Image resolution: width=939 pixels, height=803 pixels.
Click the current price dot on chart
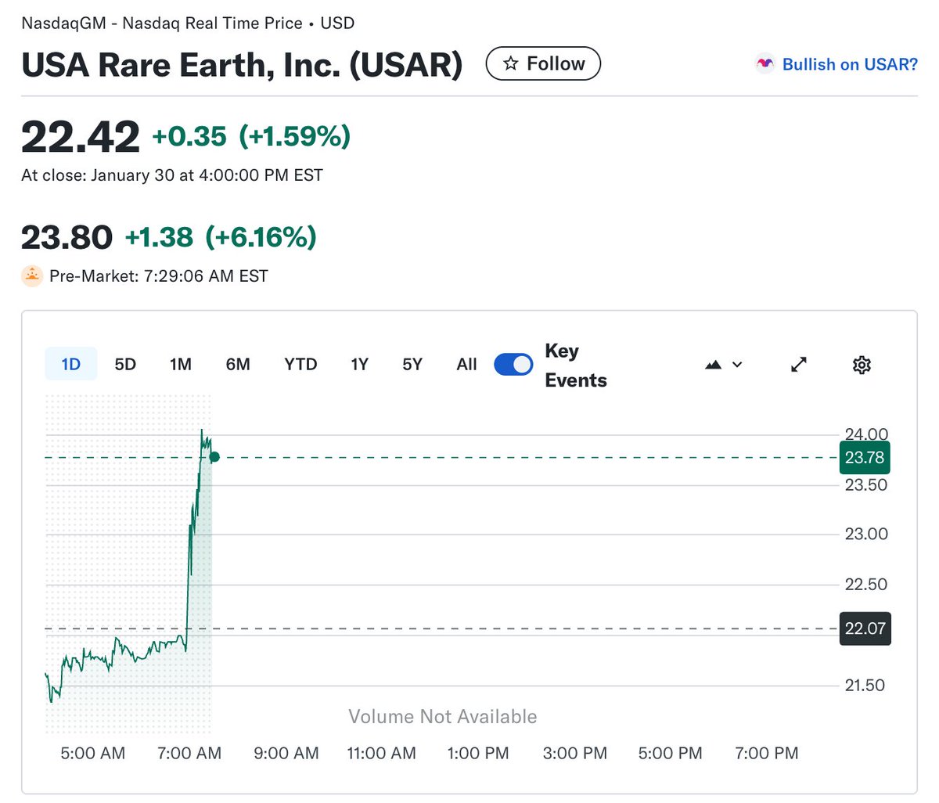[x=214, y=457]
